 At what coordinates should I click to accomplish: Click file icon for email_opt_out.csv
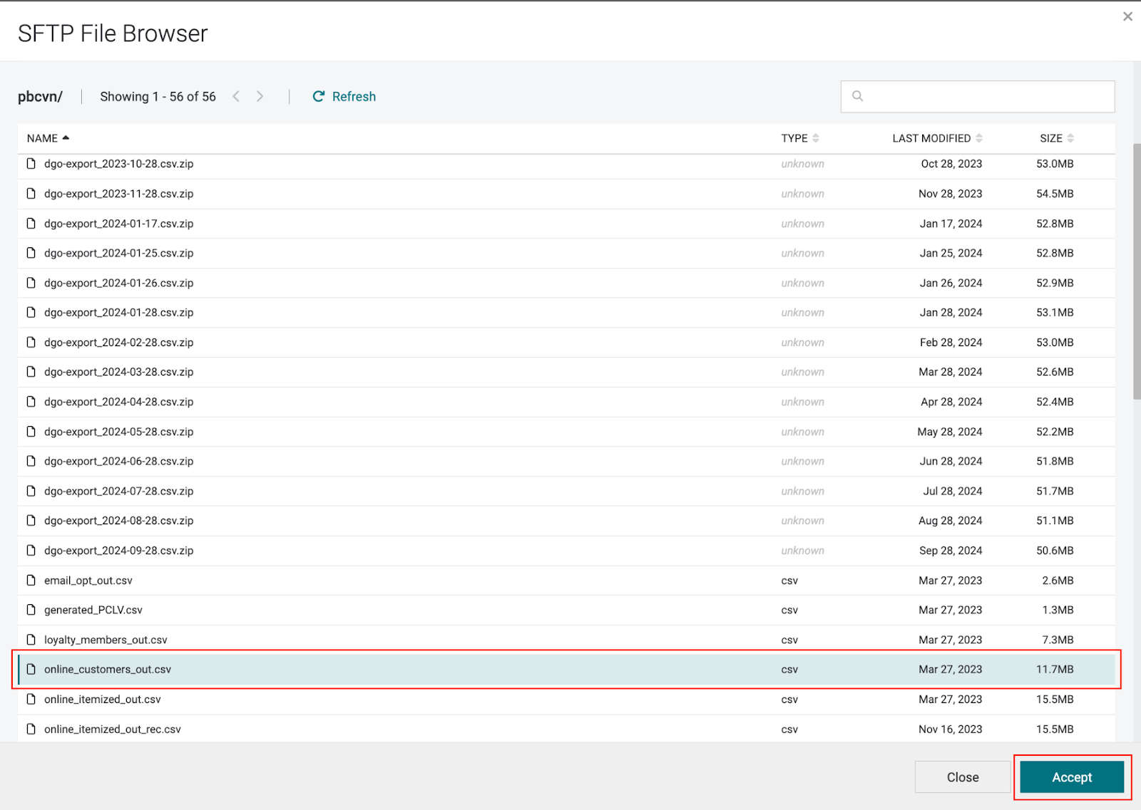click(x=31, y=581)
